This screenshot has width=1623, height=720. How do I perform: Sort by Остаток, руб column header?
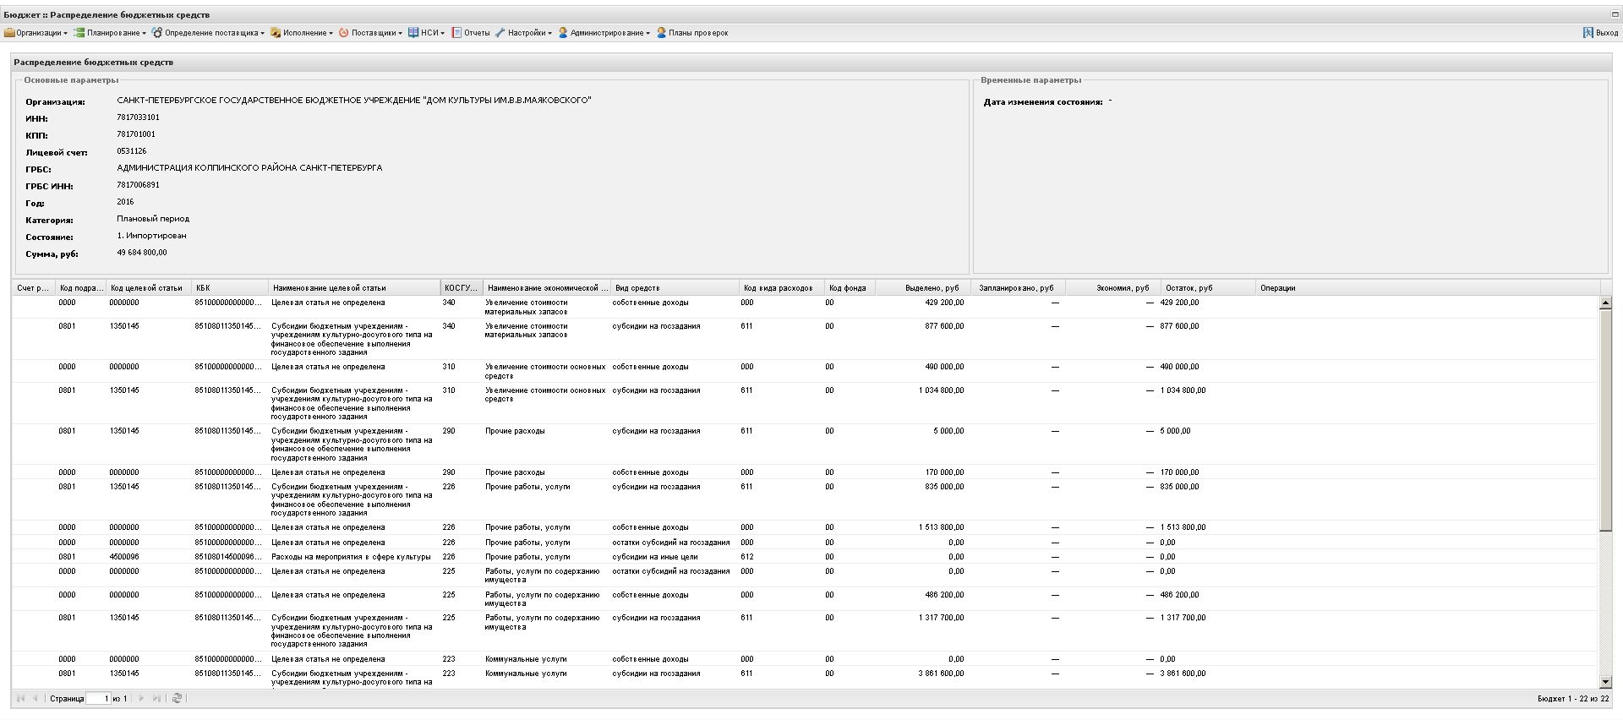pos(1207,288)
